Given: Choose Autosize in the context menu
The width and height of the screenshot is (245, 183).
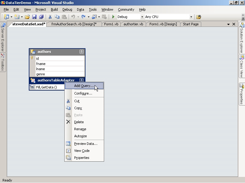Looking at the screenshot, I should (84, 136).
